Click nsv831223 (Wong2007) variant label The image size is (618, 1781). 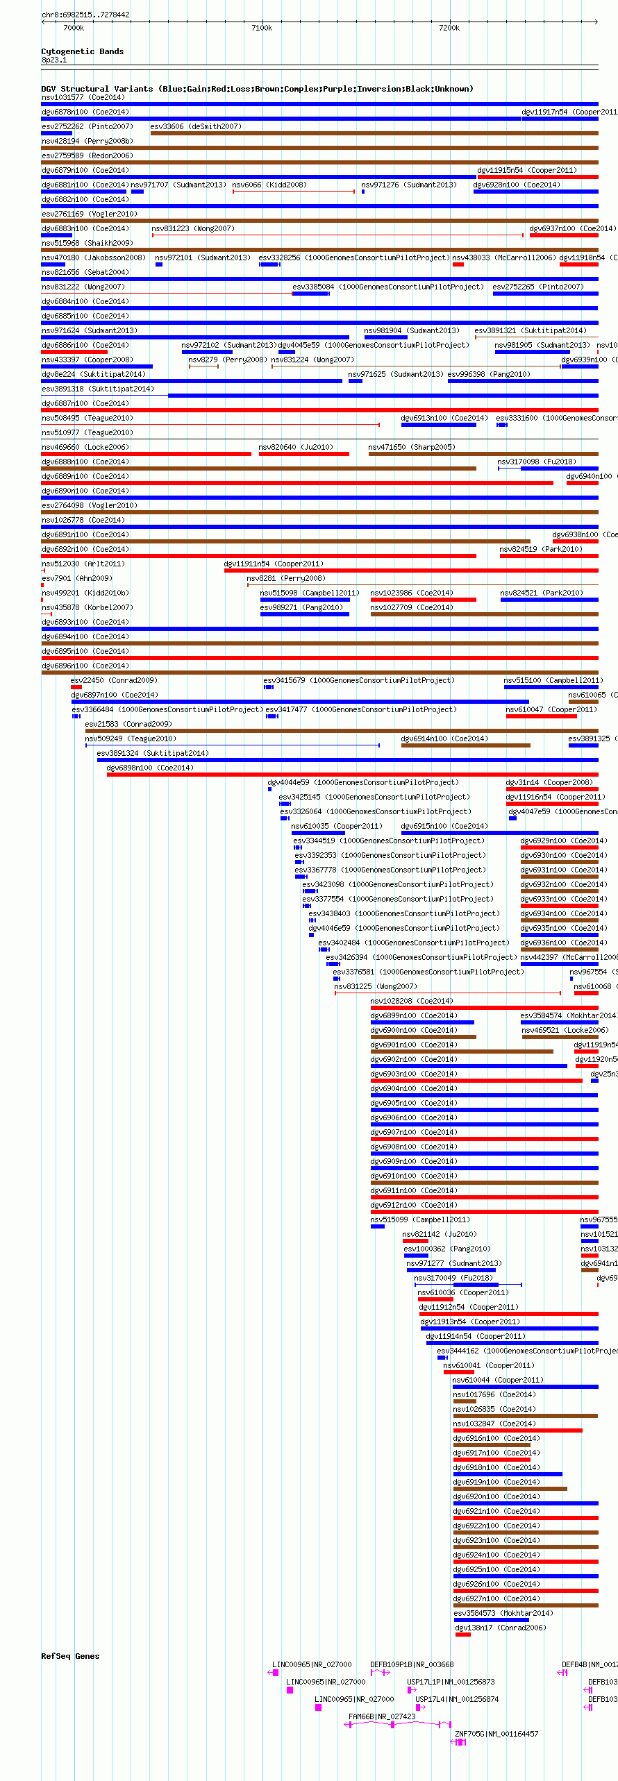tap(193, 228)
